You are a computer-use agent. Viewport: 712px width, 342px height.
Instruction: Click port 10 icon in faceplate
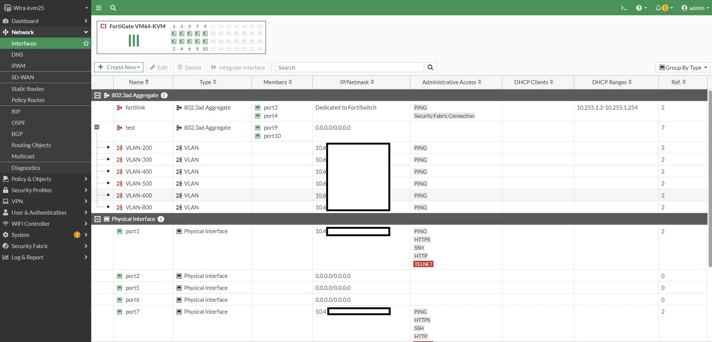[205, 41]
